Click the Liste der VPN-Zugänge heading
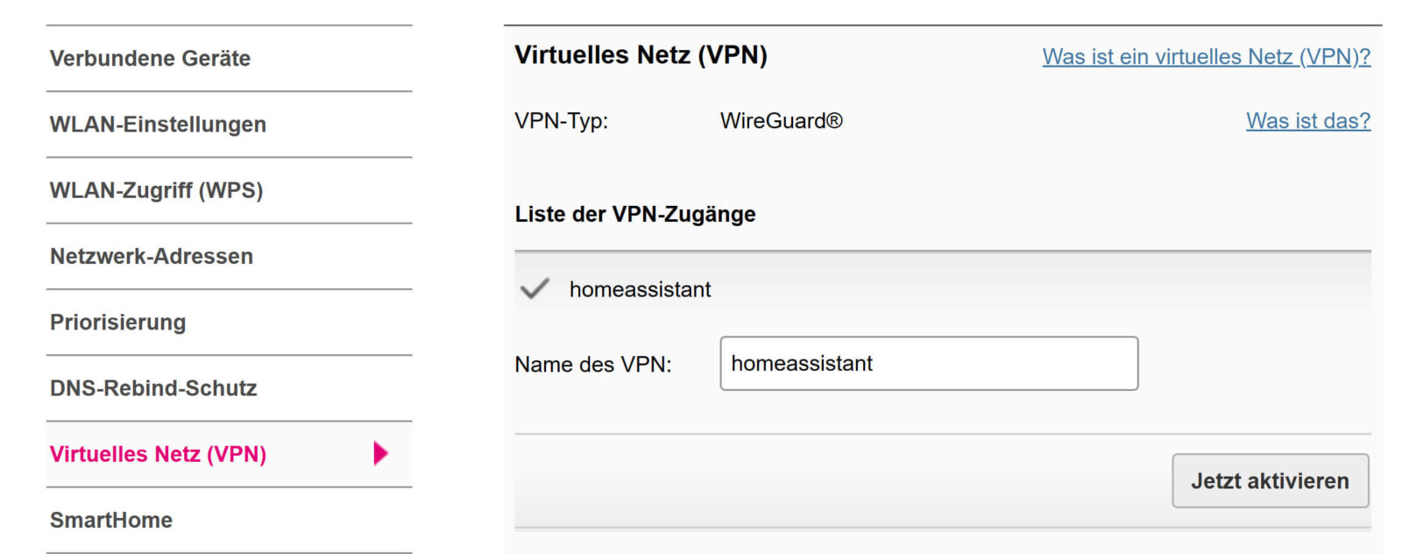 point(635,214)
